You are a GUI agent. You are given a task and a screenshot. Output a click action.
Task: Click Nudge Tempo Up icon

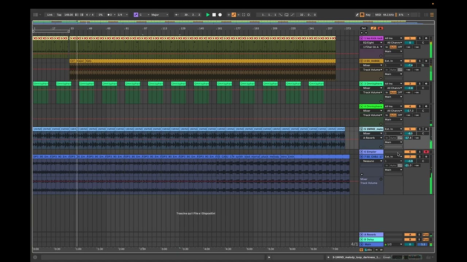(x=81, y=15)
